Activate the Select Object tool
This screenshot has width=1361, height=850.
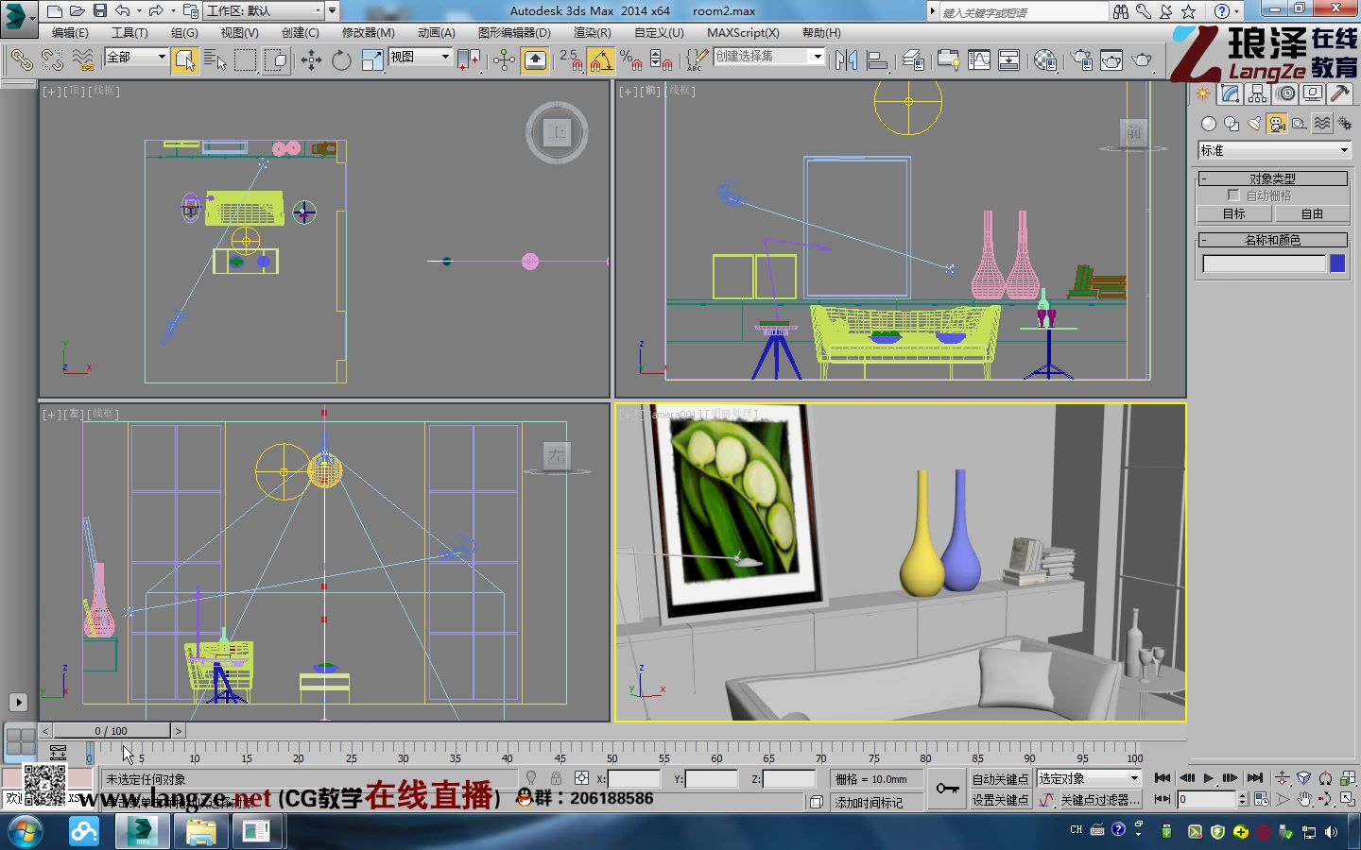(185, 60)
